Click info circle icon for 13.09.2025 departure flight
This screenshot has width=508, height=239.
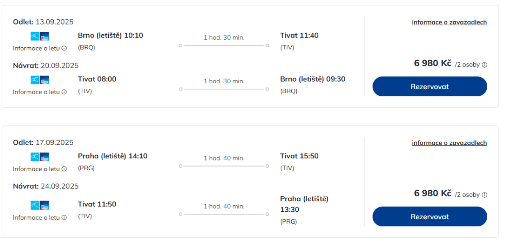(64, 48)
